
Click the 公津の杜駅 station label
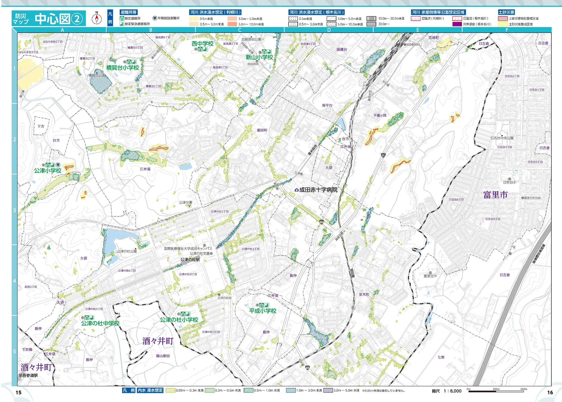190,260
